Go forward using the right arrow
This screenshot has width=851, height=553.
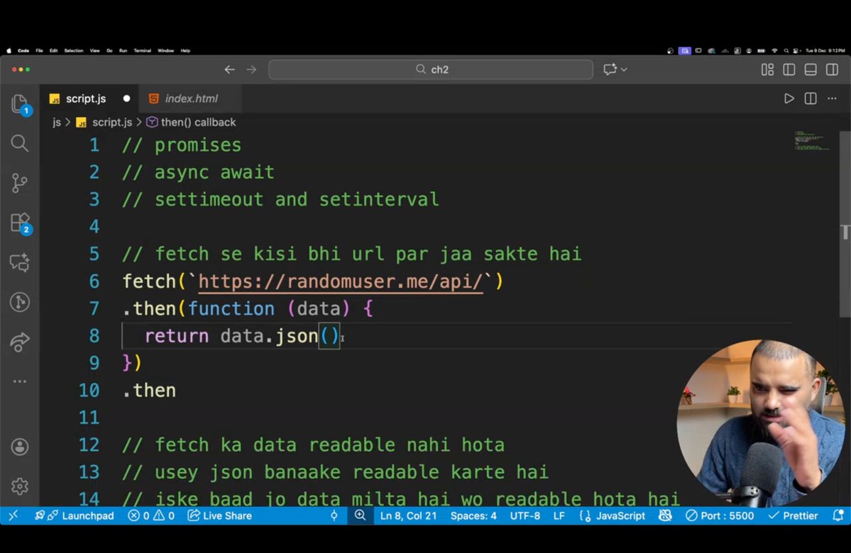click(x=251, y=69)
